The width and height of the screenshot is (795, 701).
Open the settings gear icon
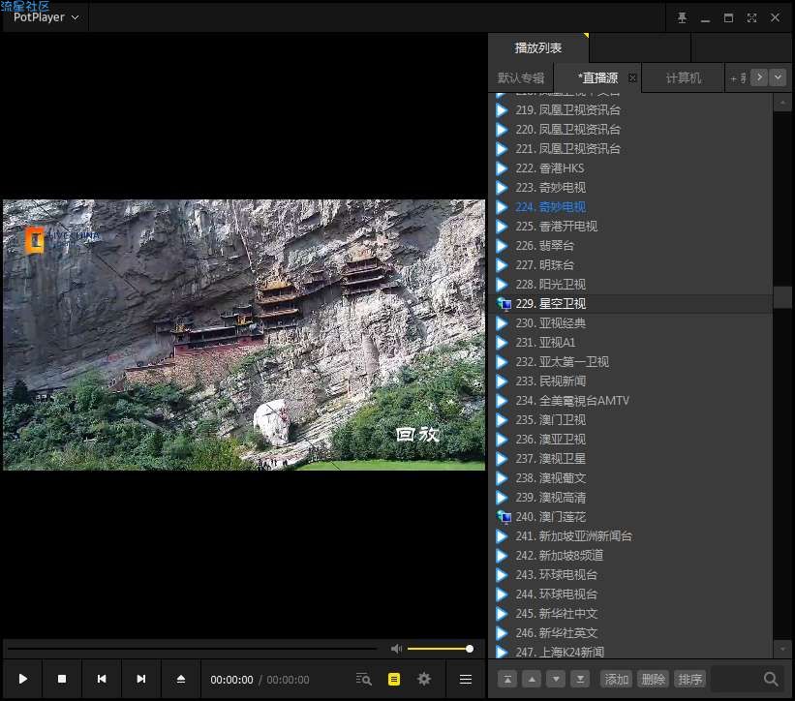point(424,679)
